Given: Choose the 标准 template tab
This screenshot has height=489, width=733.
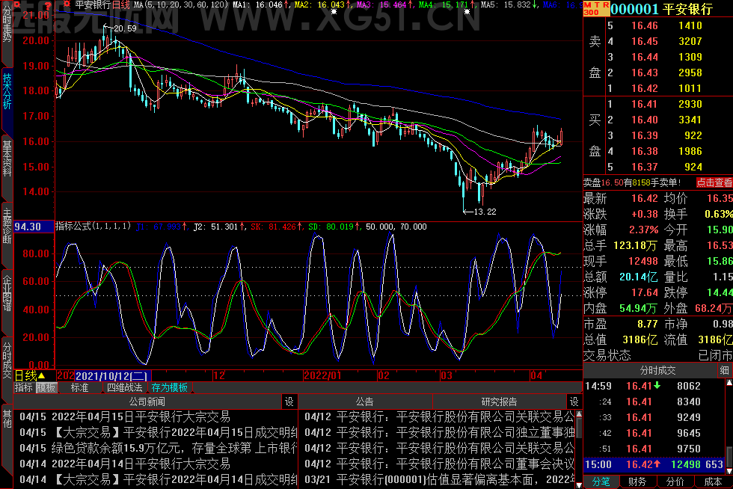Looking at the screenshot, I should [x=79, y=387].
